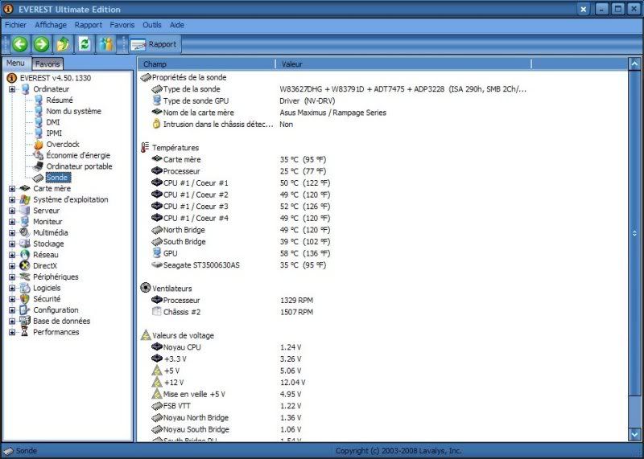The image size is (644, 459).
Task: Click the Rapport toolbar button
Action: coord(154,44)
